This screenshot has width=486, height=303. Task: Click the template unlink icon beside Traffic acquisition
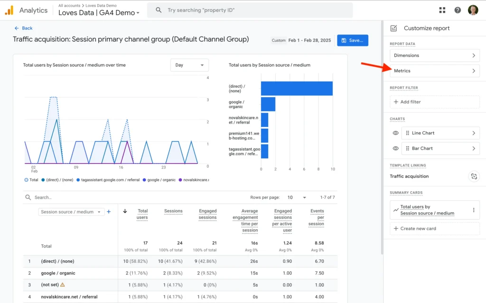pyautogui.click(x=474, y=176)
